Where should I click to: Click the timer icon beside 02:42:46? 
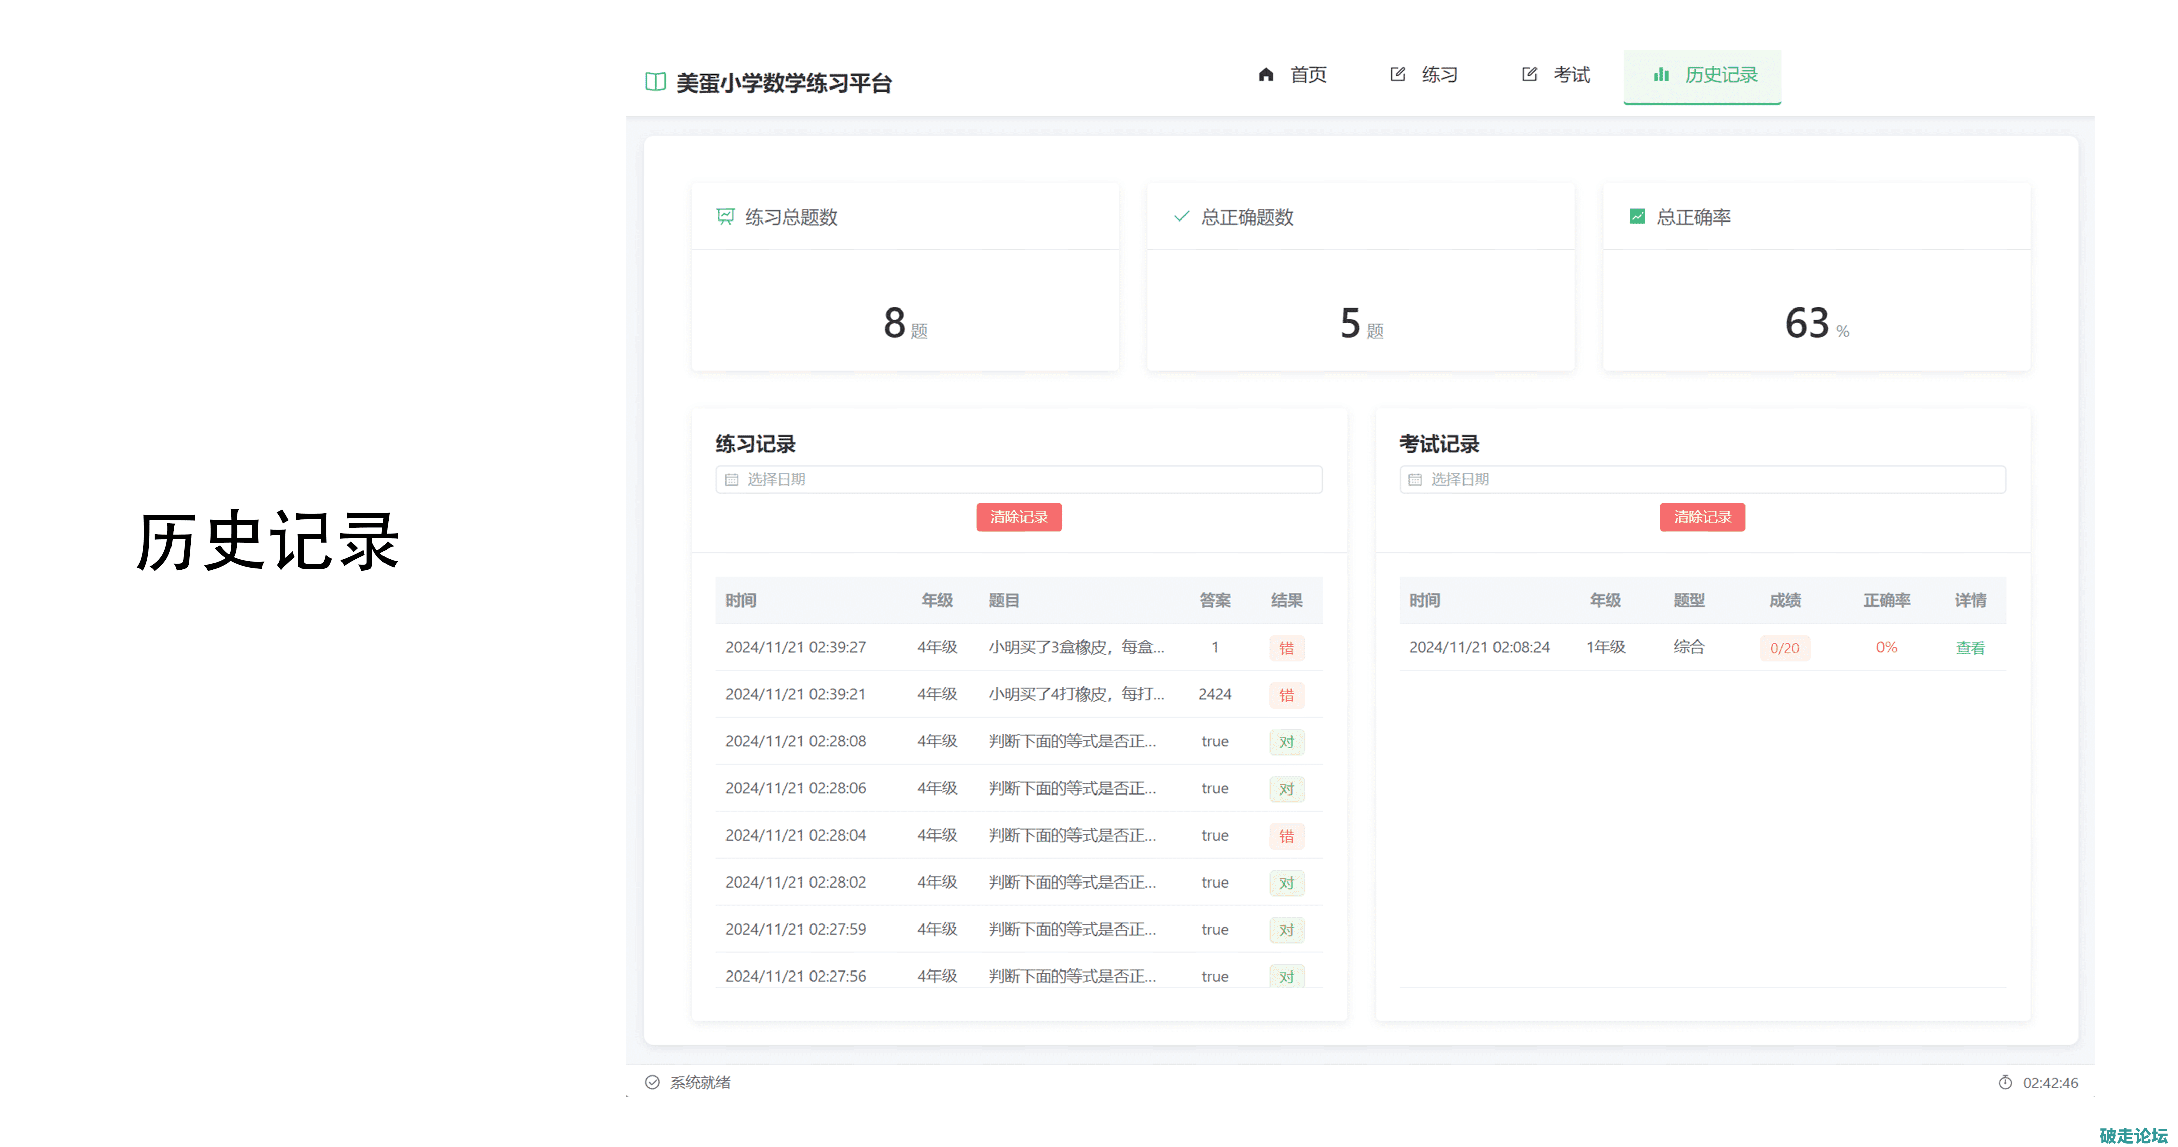pyautogui.click(x=2004, y=1082)
